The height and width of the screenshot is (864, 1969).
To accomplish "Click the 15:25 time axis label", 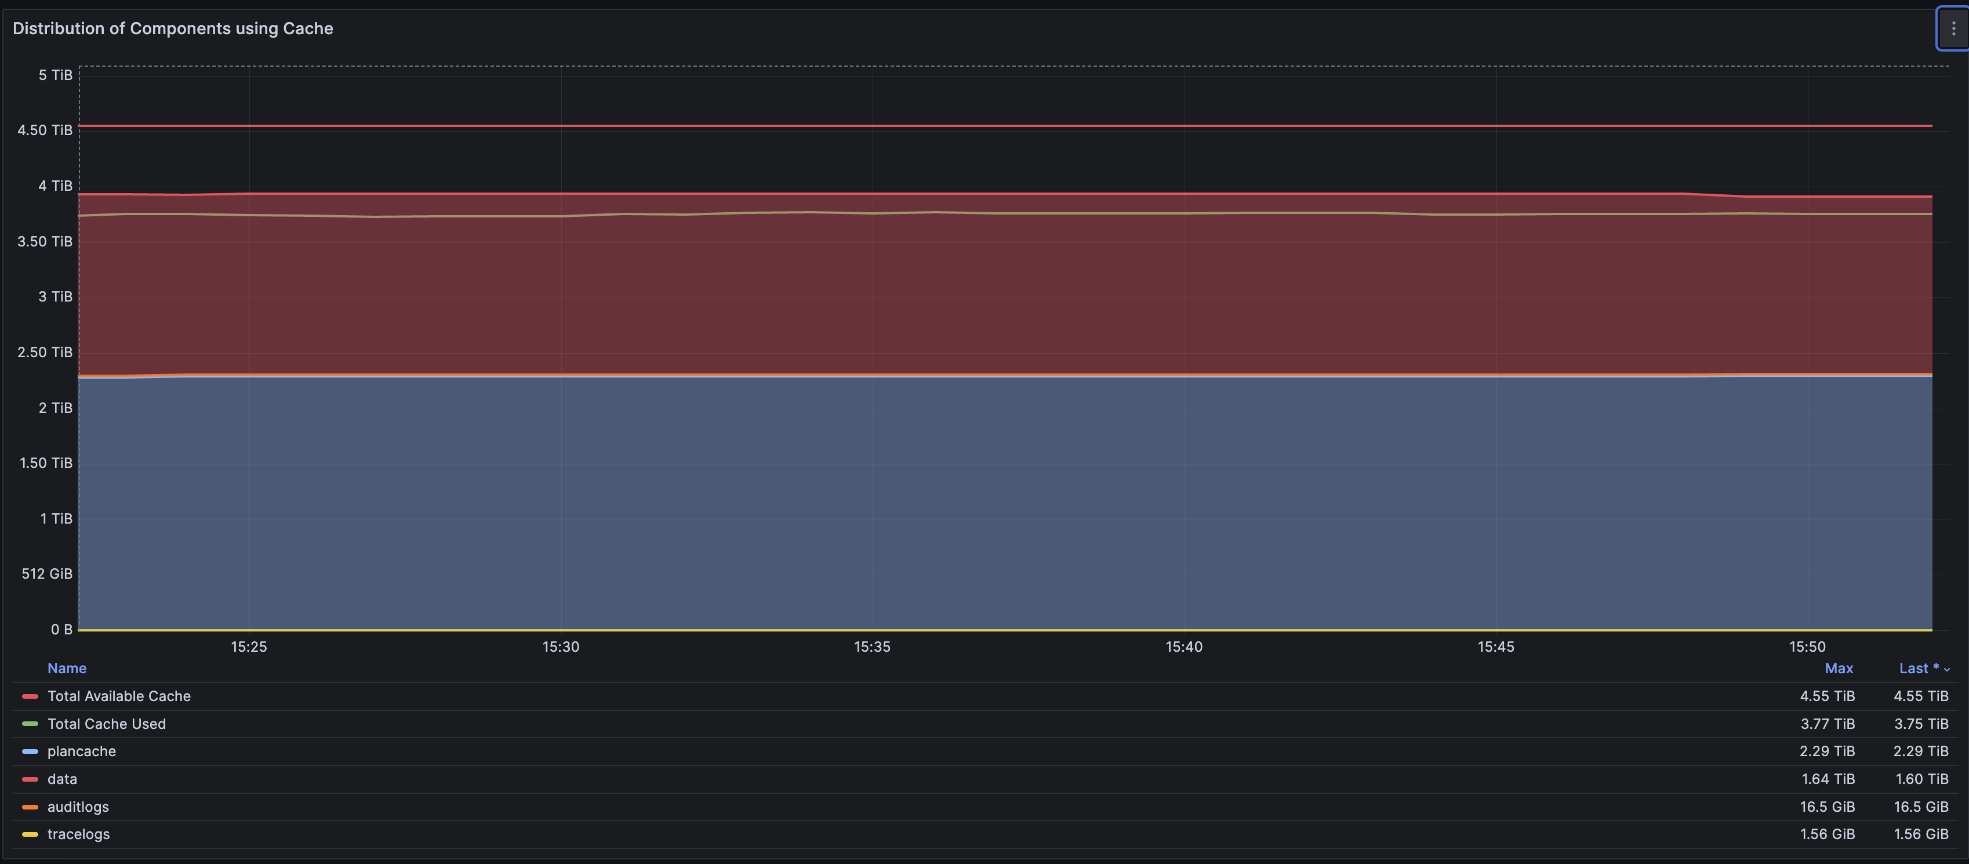I will 249,647.
